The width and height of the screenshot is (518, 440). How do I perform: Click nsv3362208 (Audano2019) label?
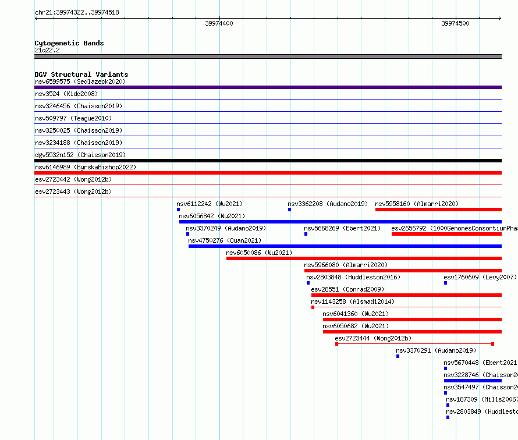point(328,204)
